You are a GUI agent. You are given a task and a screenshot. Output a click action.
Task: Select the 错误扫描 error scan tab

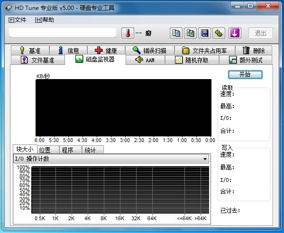coord(150,51)
